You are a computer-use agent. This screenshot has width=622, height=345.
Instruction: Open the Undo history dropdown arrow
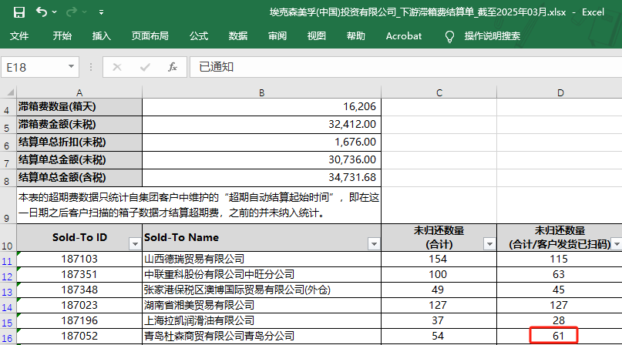[x=55, y=12]
